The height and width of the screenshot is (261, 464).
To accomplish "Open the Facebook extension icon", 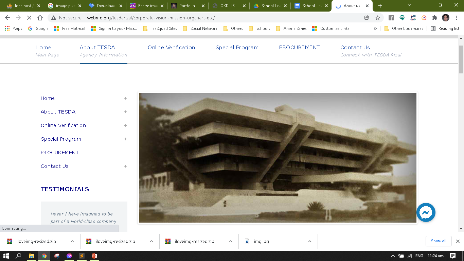I will pos(391,18).
